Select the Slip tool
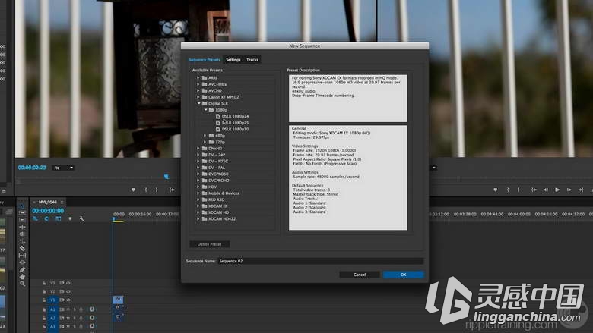Image resolution: width=593 pixels, height=333 pixels. [22, 256]
